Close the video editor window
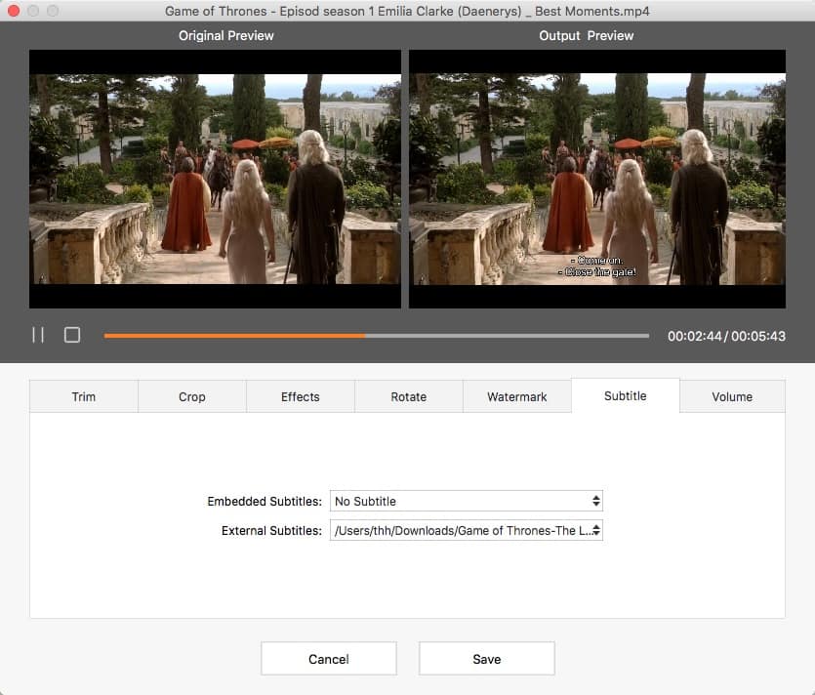 point(14,11)
